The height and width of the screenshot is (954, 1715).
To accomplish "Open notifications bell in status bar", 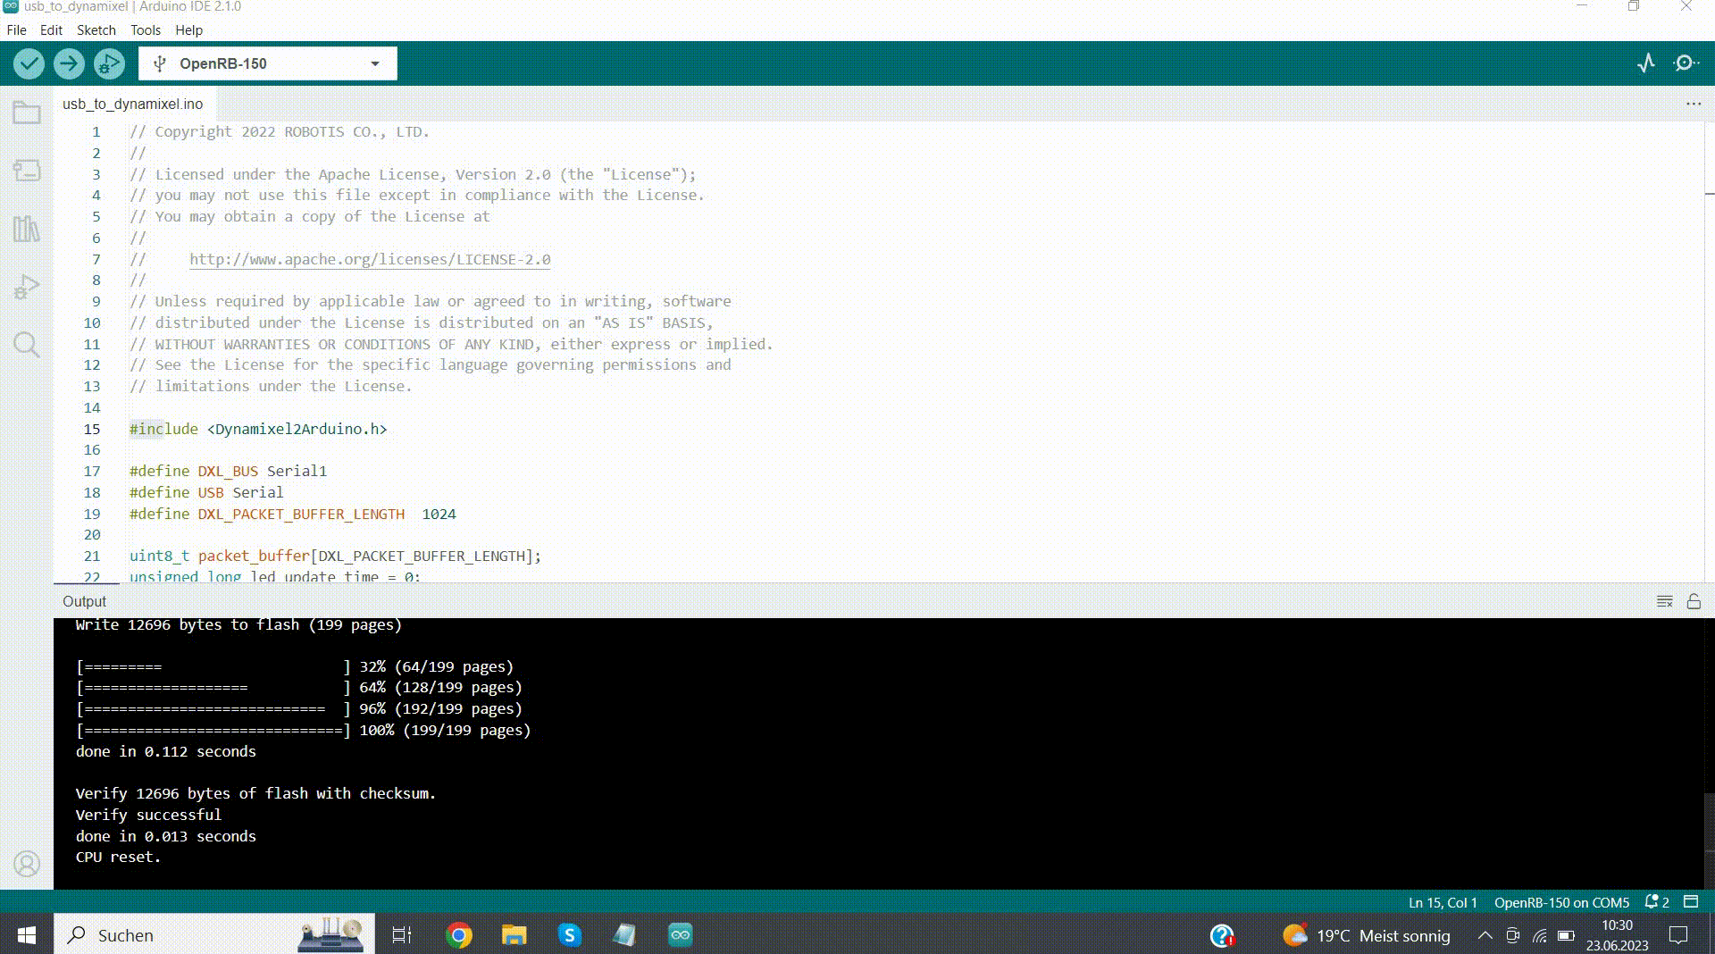I will point(1657,902).
